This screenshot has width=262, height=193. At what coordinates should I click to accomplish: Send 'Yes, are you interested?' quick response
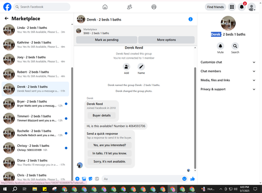point(110,145)
